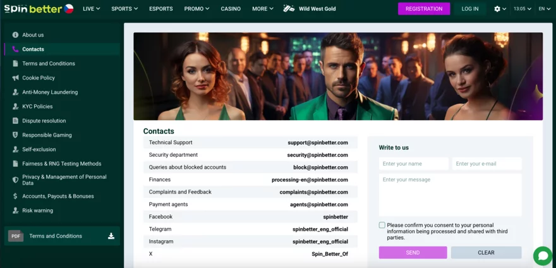This screenshot has height=268, width=556.
Task: Click the Fairness & RNG document icon
Action: click(x=15, y=164)
